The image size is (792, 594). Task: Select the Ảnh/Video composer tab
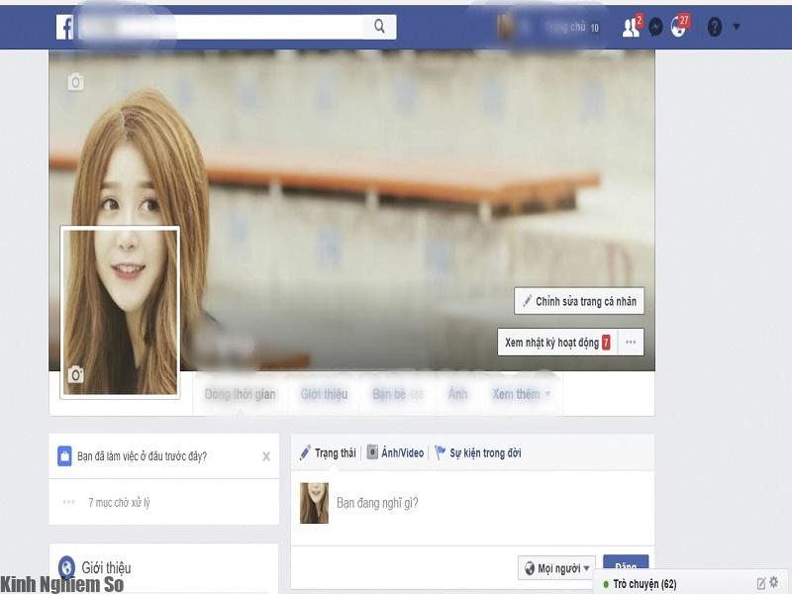click(x=395, y=452)
